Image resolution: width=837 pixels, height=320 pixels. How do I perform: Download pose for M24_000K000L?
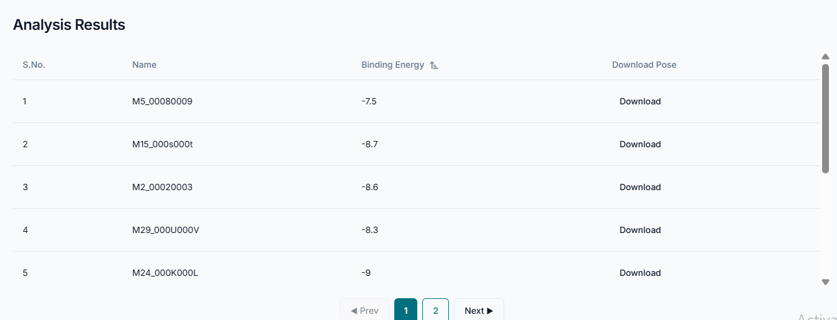[x=640, y=273]
